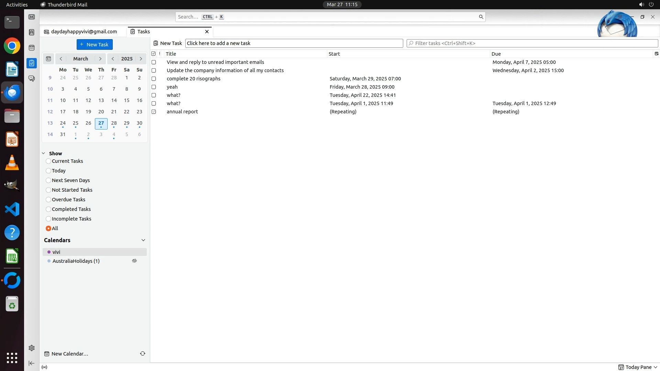
Task: Collapse the spaces toolbar arrow icon
Action: (32, 363)
